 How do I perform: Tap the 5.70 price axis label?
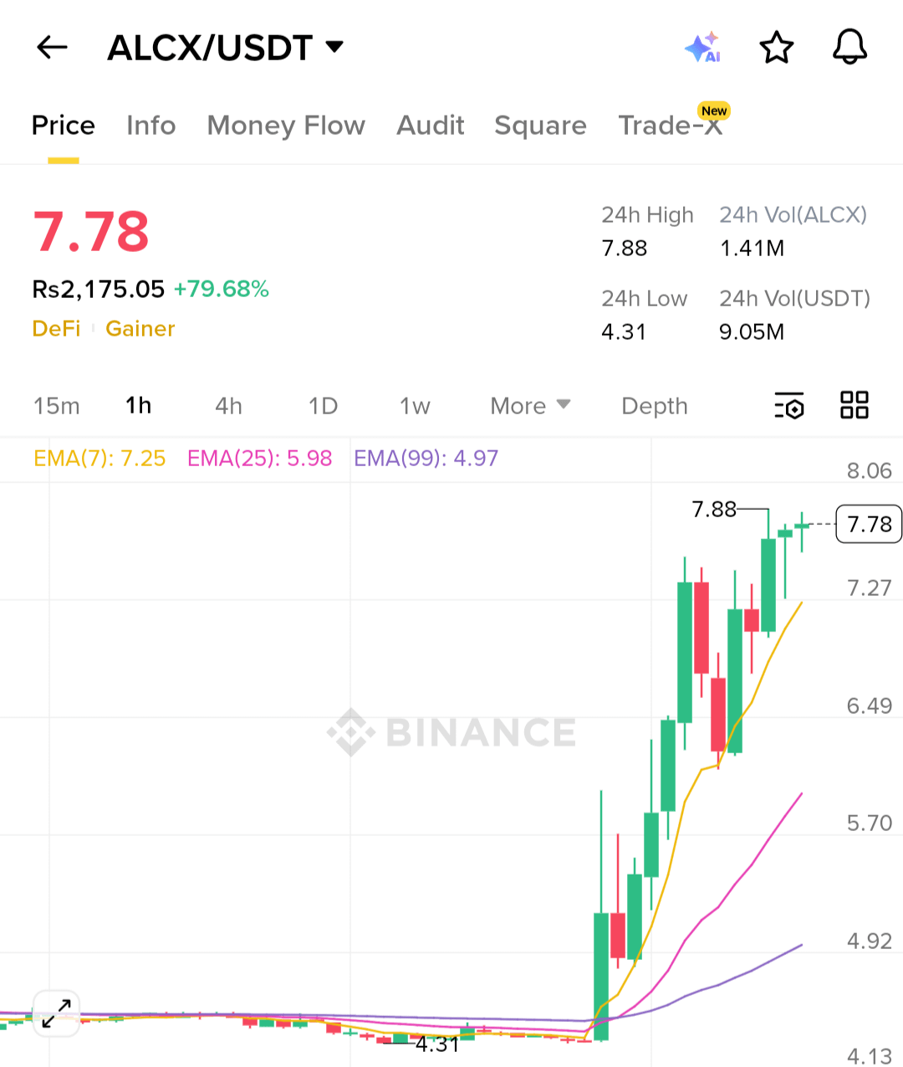pos(870,823)
